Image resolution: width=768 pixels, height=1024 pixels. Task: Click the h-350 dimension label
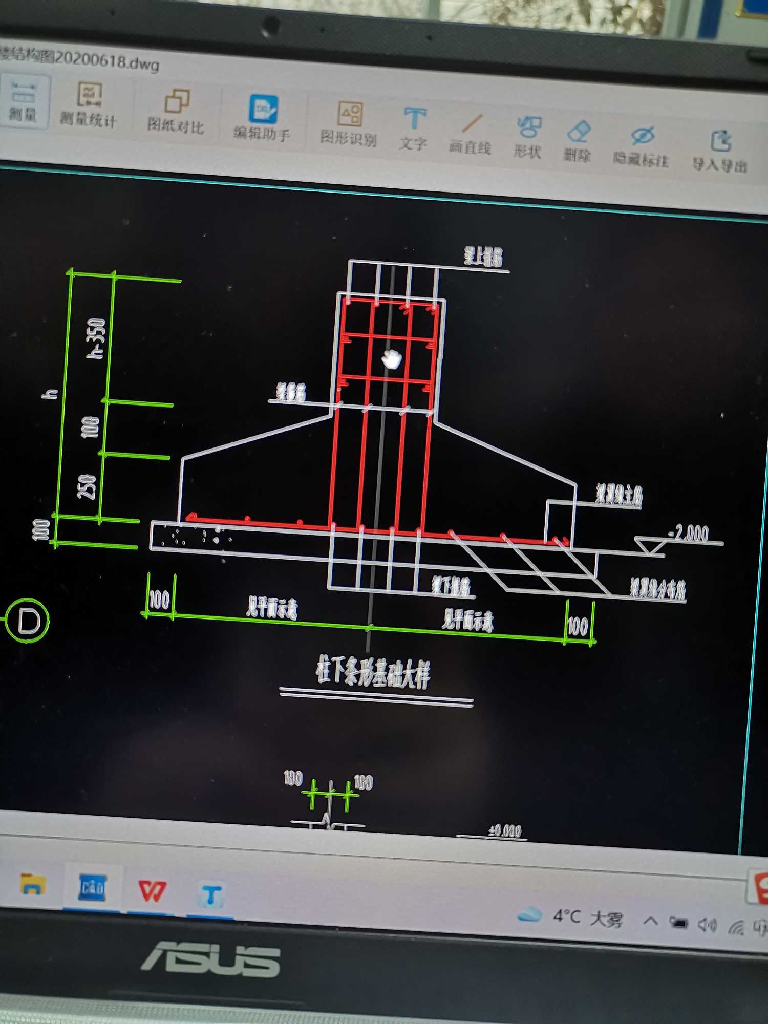pyautogui.click(x=96, y=338)
